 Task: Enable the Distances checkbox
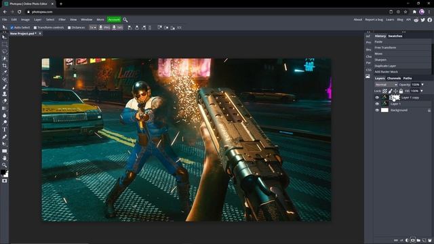(69, 28)
